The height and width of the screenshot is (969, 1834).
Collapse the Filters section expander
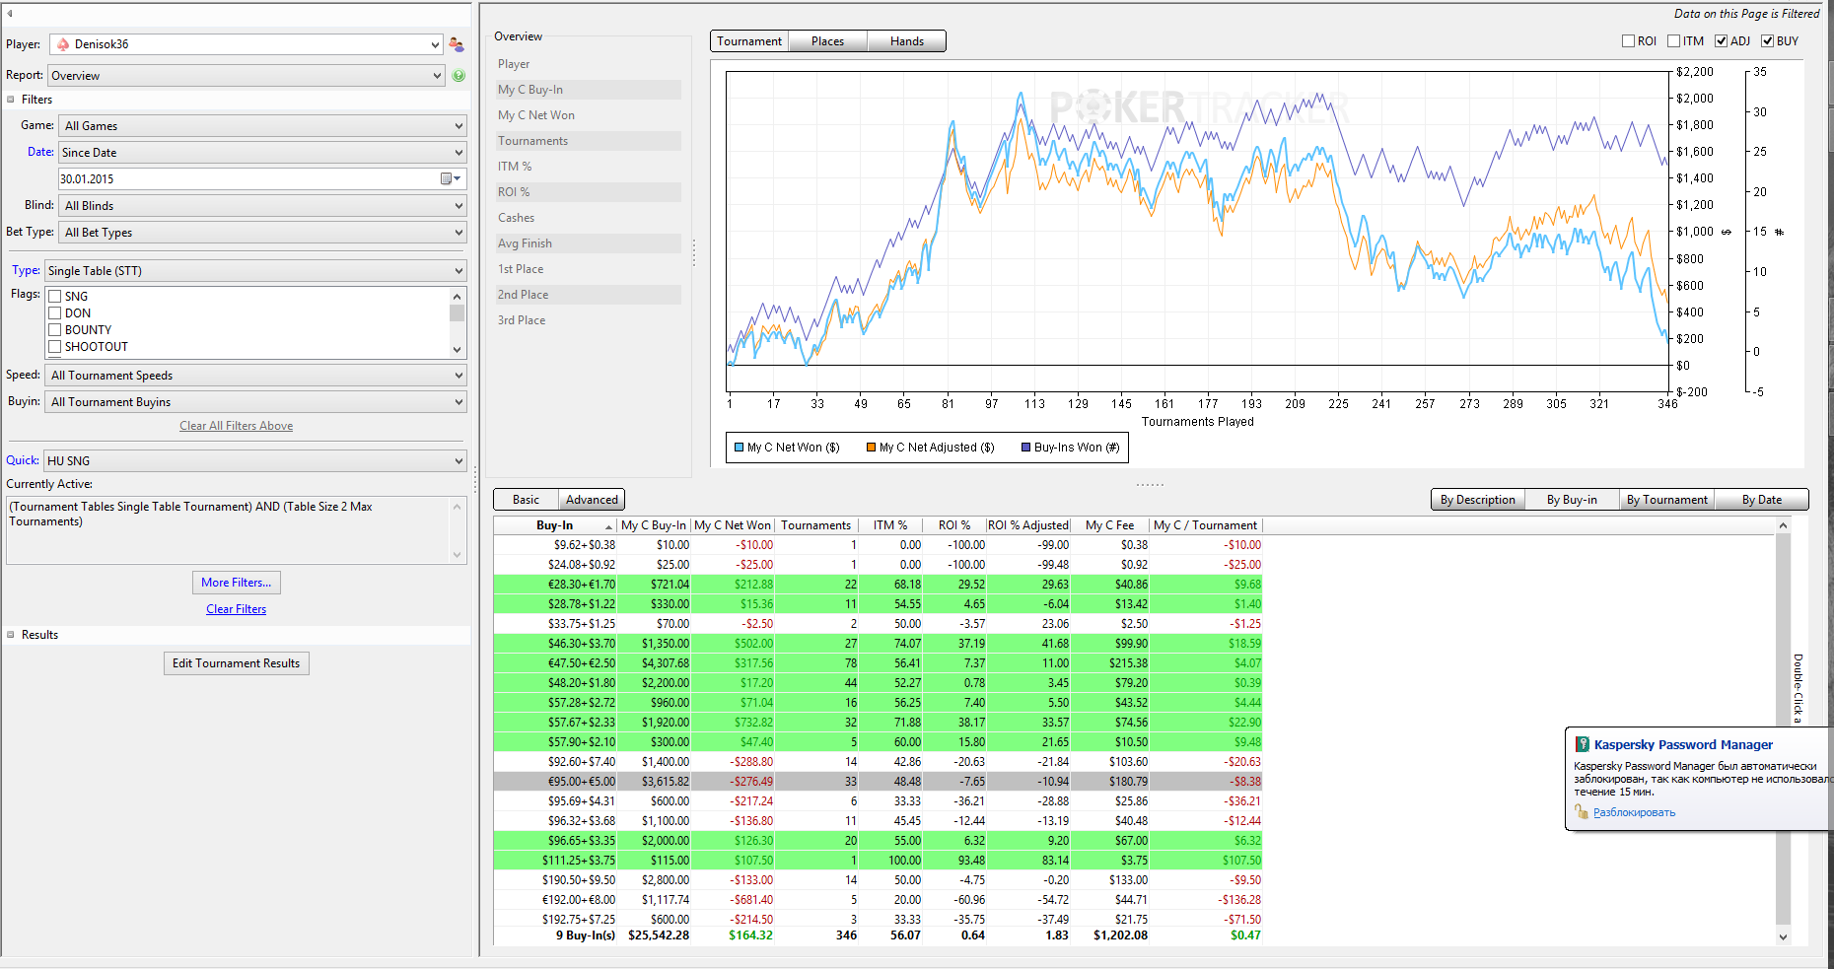pos(11,100)
